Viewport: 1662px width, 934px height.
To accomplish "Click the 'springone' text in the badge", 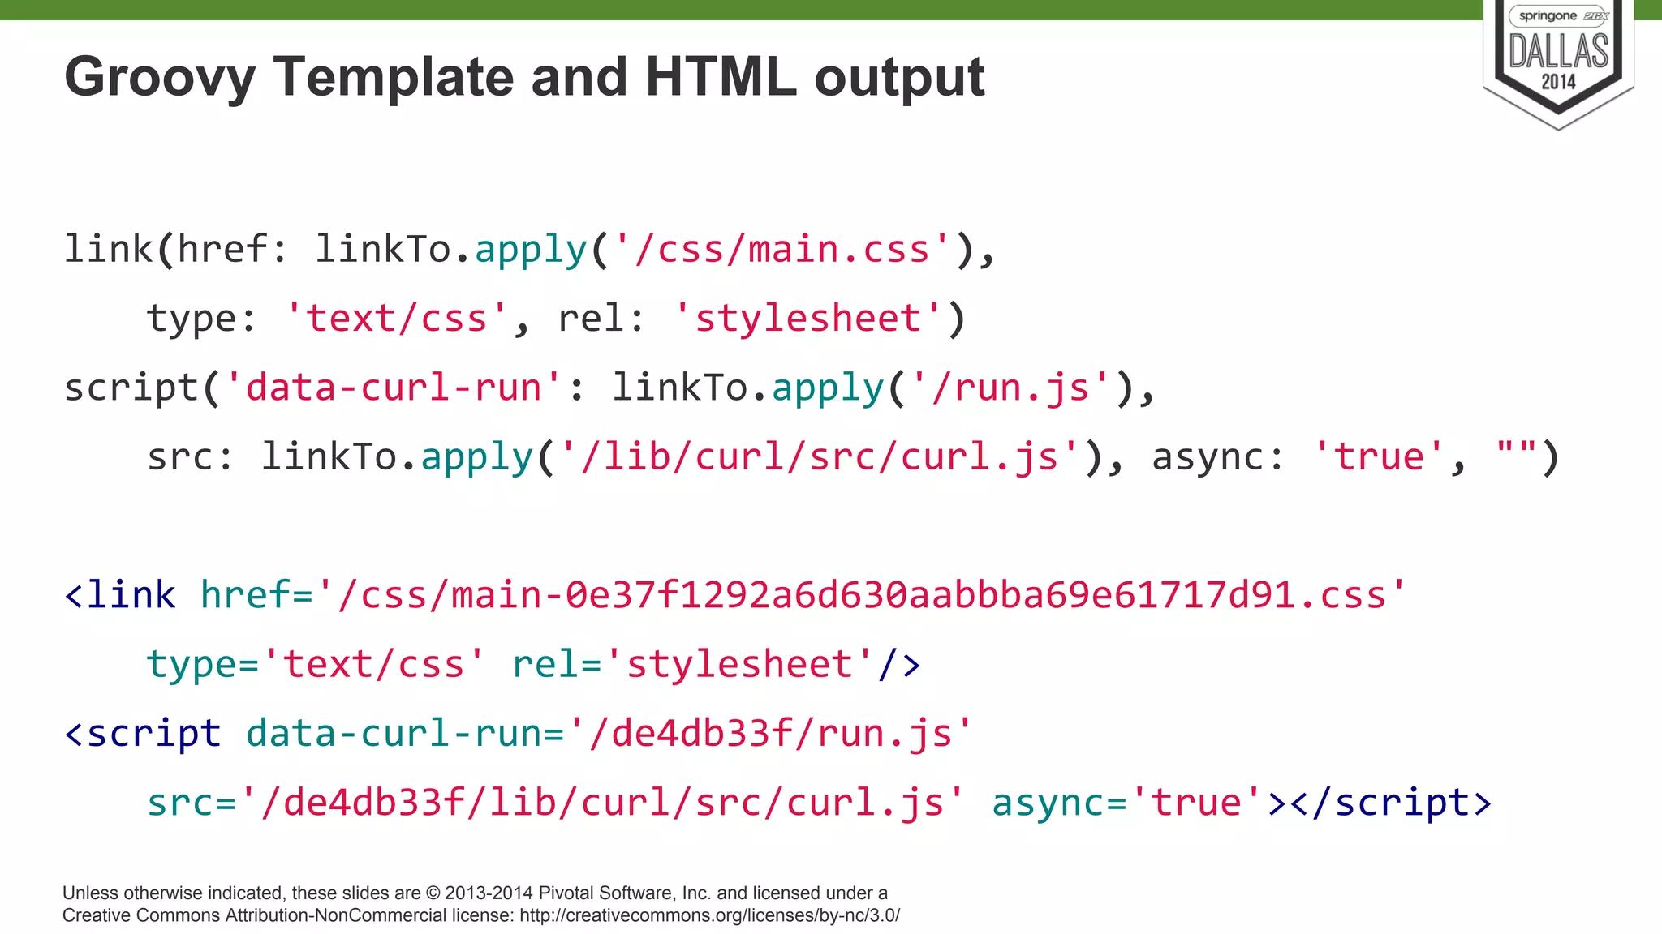I will pyautogui.click(x=1548, y=16).
